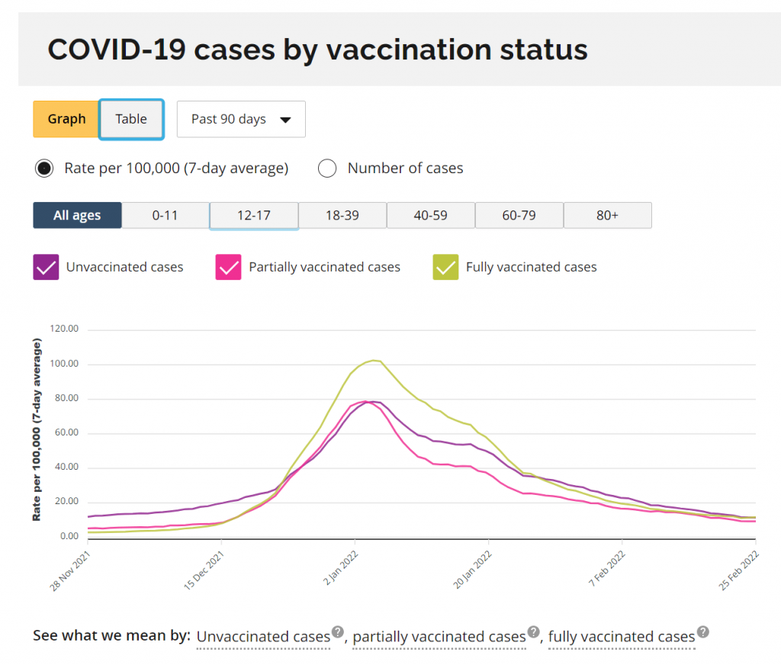Follow the fully vaccinated cases link
This screenshot has width=781, height=665.
pos(622,636)
